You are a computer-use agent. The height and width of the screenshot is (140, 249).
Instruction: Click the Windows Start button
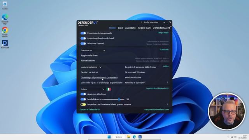pyautogui.click(x=109, y=137)
